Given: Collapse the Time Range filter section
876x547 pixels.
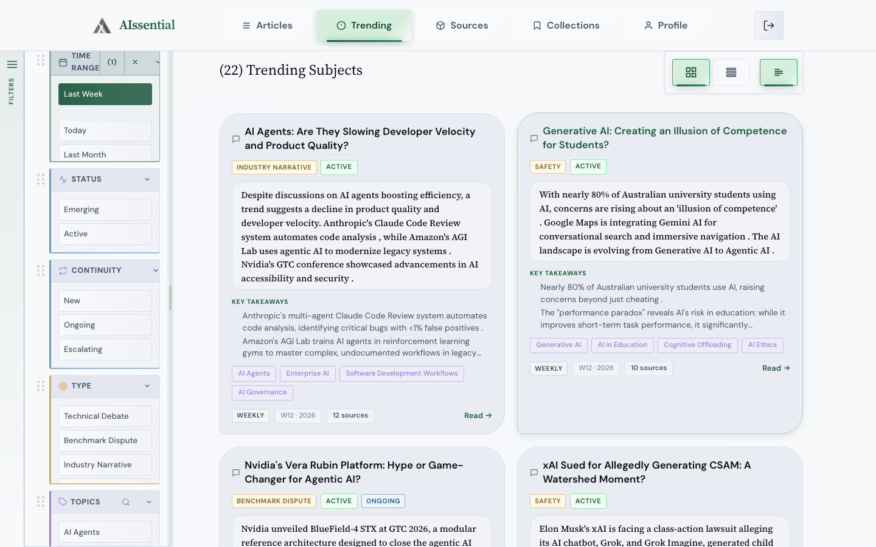Looking at the screenshot, I should click(157, 62).
